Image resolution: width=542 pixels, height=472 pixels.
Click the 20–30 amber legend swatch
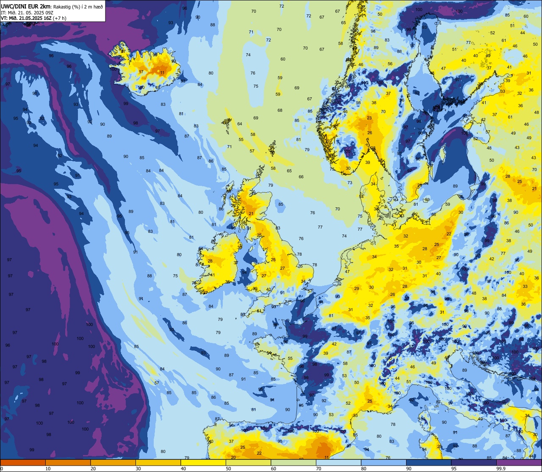[x=113, y=462]
